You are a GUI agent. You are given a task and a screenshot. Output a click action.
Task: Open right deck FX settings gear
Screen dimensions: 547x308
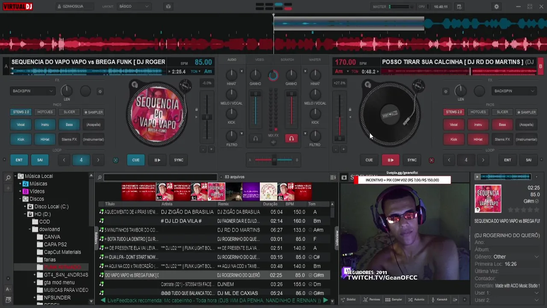coord(446,91)
